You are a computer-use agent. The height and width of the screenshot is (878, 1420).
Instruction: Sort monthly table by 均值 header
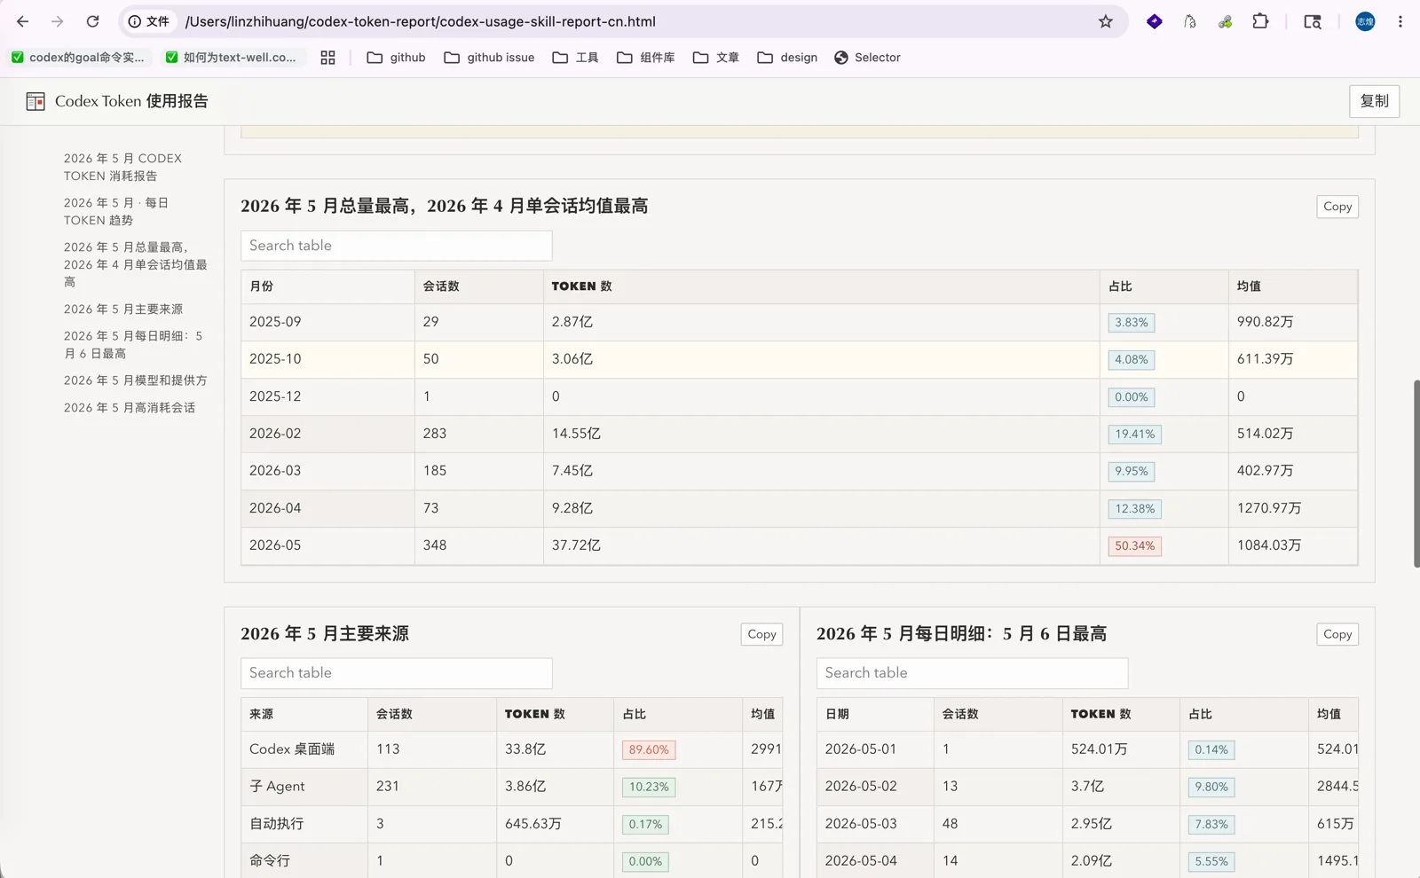tap(1293, 286)
